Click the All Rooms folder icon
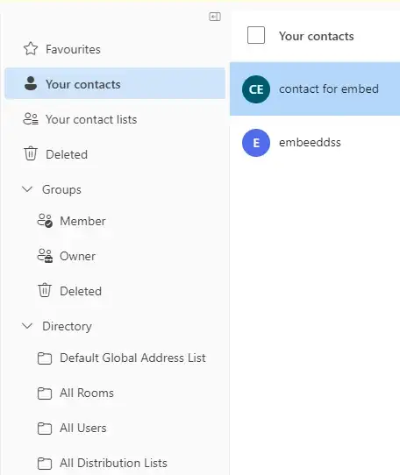This screenshot has width=400, height=475. 45,393
